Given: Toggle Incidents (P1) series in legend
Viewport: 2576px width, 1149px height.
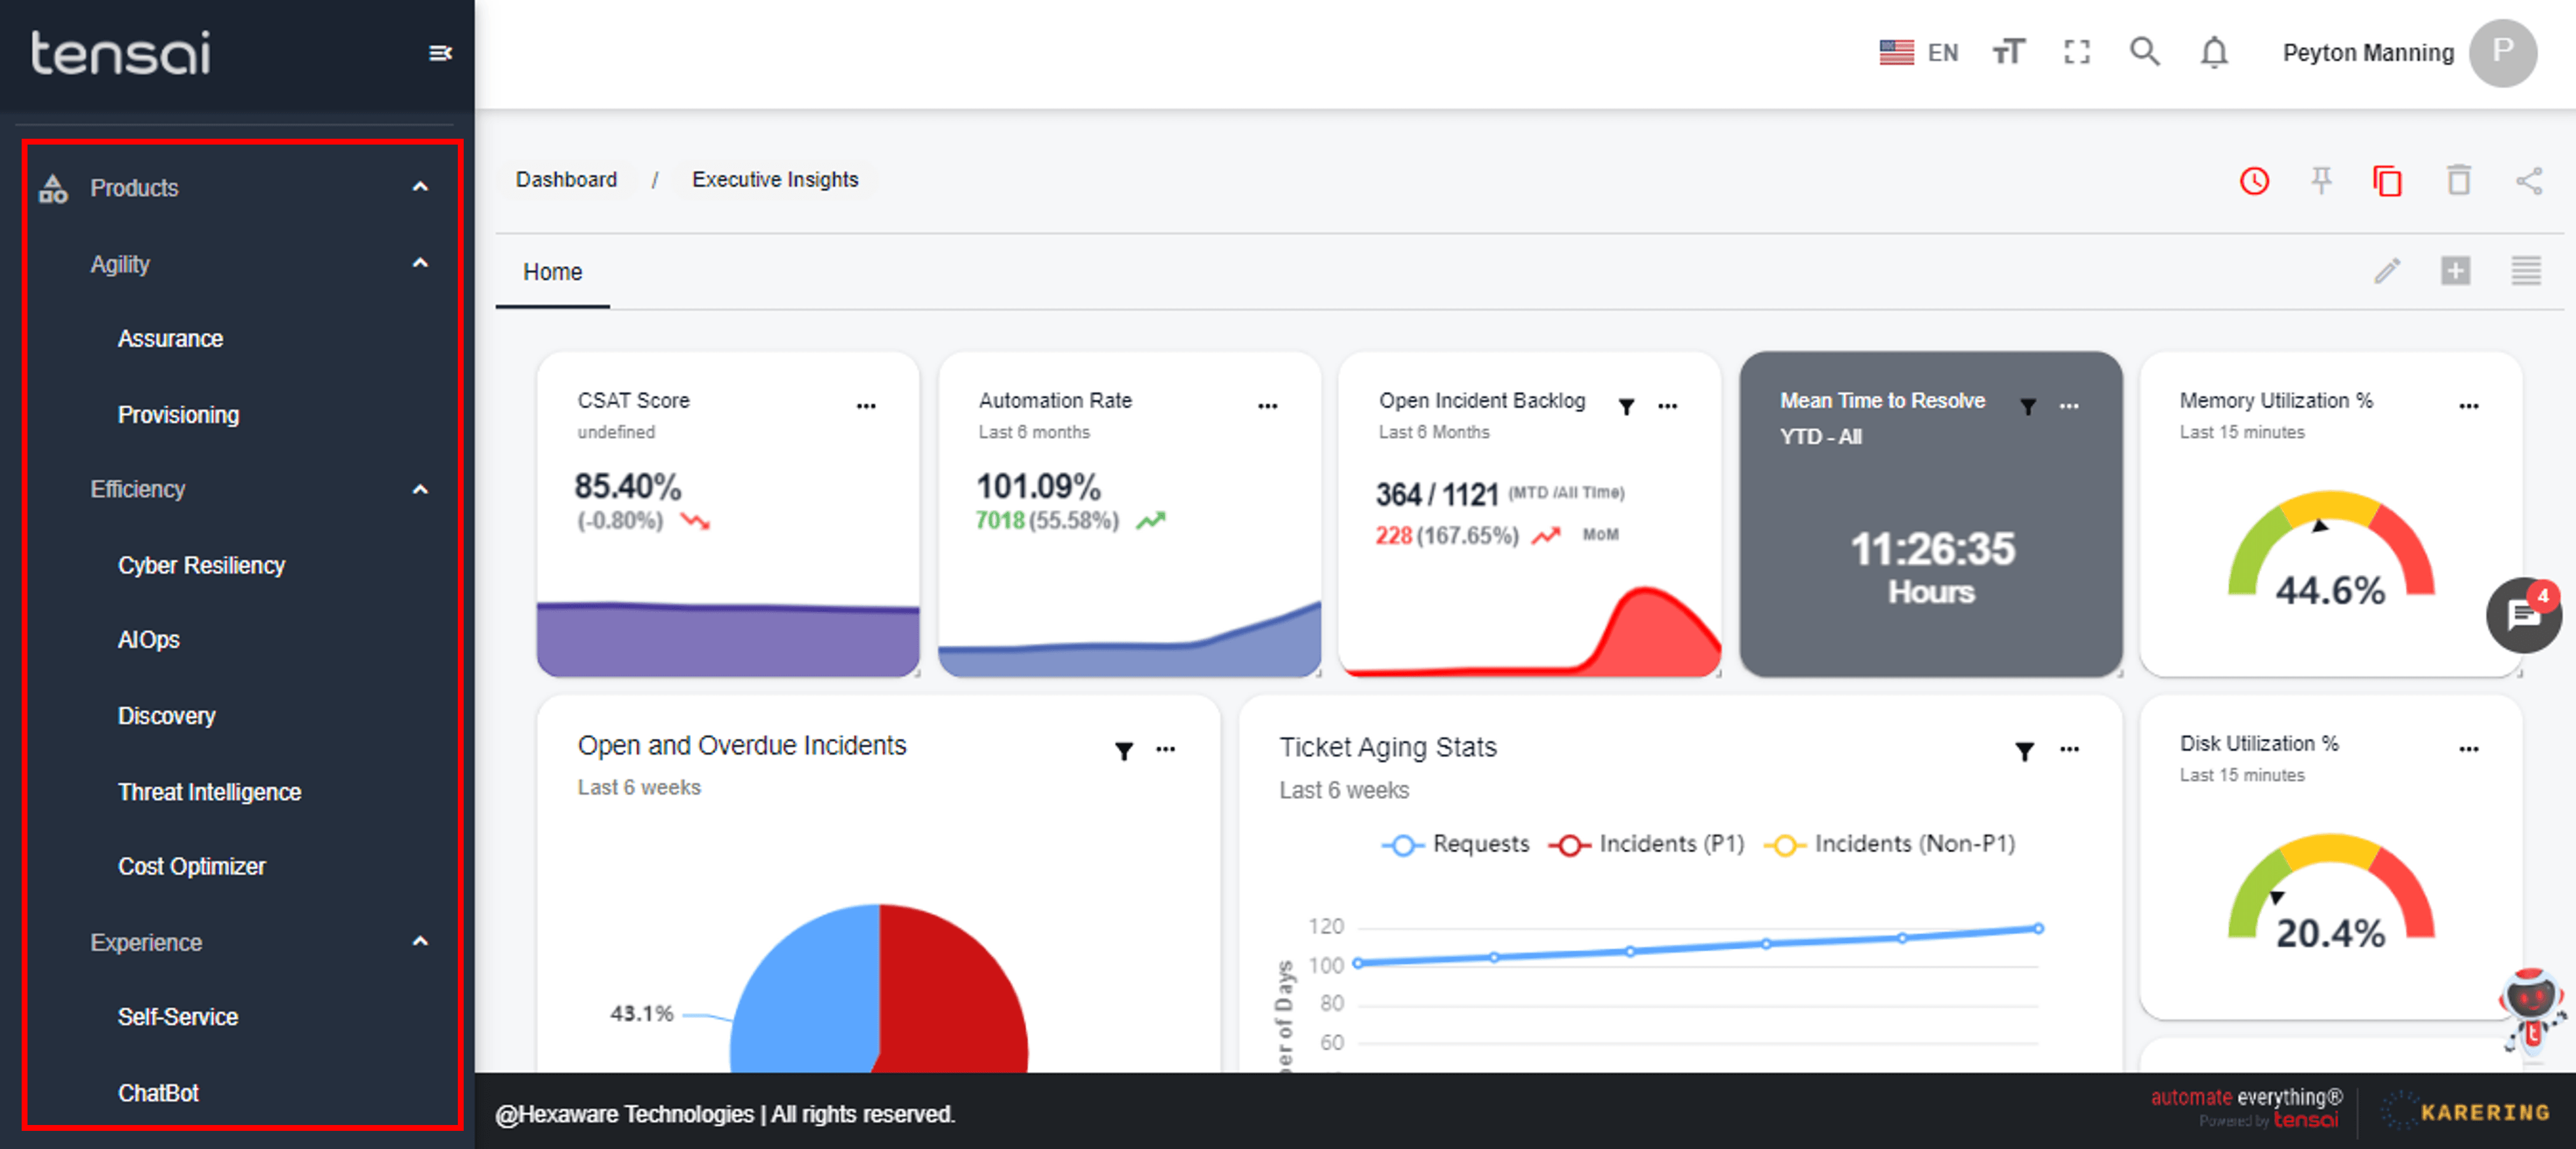Looking at the screenshot, I should 1646,844.
